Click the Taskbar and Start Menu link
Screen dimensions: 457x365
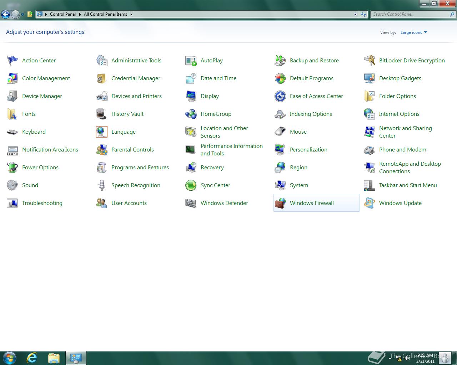coord(408,185)
